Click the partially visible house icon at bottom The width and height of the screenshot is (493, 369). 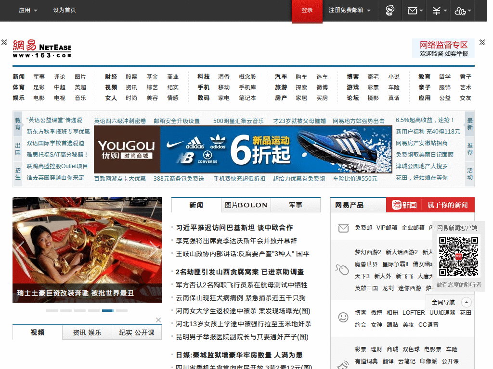[x=343, y=365]
